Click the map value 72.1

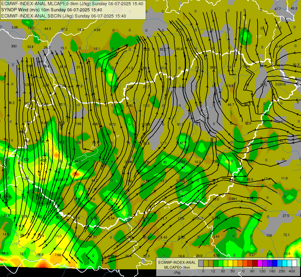point(286,235)
